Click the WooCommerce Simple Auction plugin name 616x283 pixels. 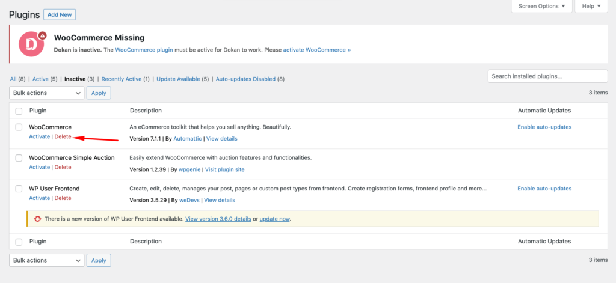(72, 158)
